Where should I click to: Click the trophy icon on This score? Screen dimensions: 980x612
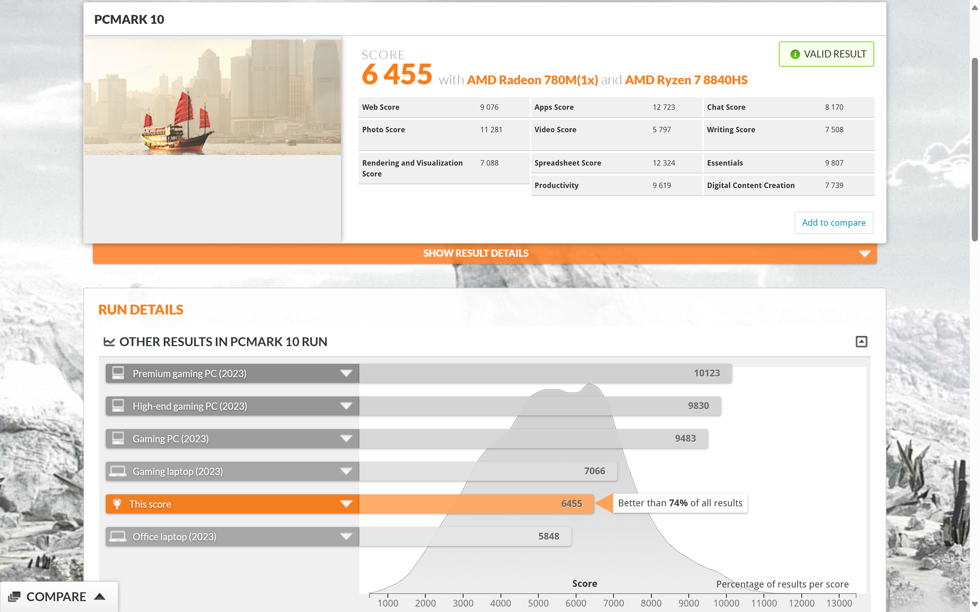point(117,504)
